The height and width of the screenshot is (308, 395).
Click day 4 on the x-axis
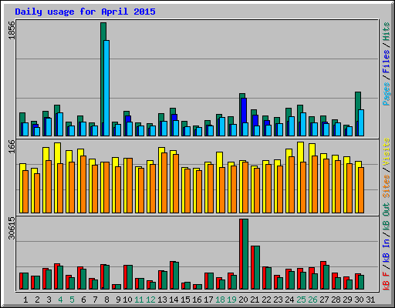pos(60,300)
